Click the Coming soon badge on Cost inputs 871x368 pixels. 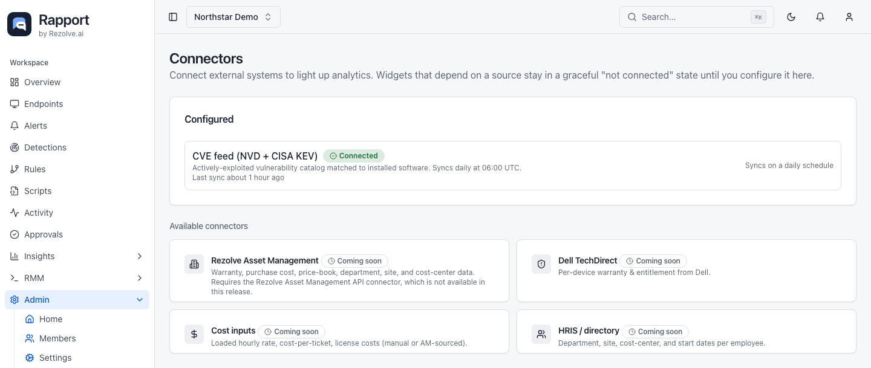coord(292,332)
